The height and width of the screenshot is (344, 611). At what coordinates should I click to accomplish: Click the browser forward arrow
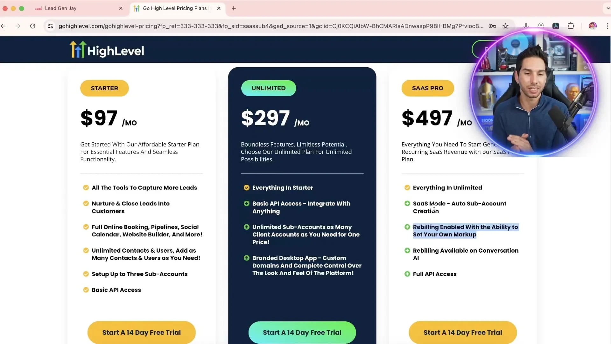point(18,26)
